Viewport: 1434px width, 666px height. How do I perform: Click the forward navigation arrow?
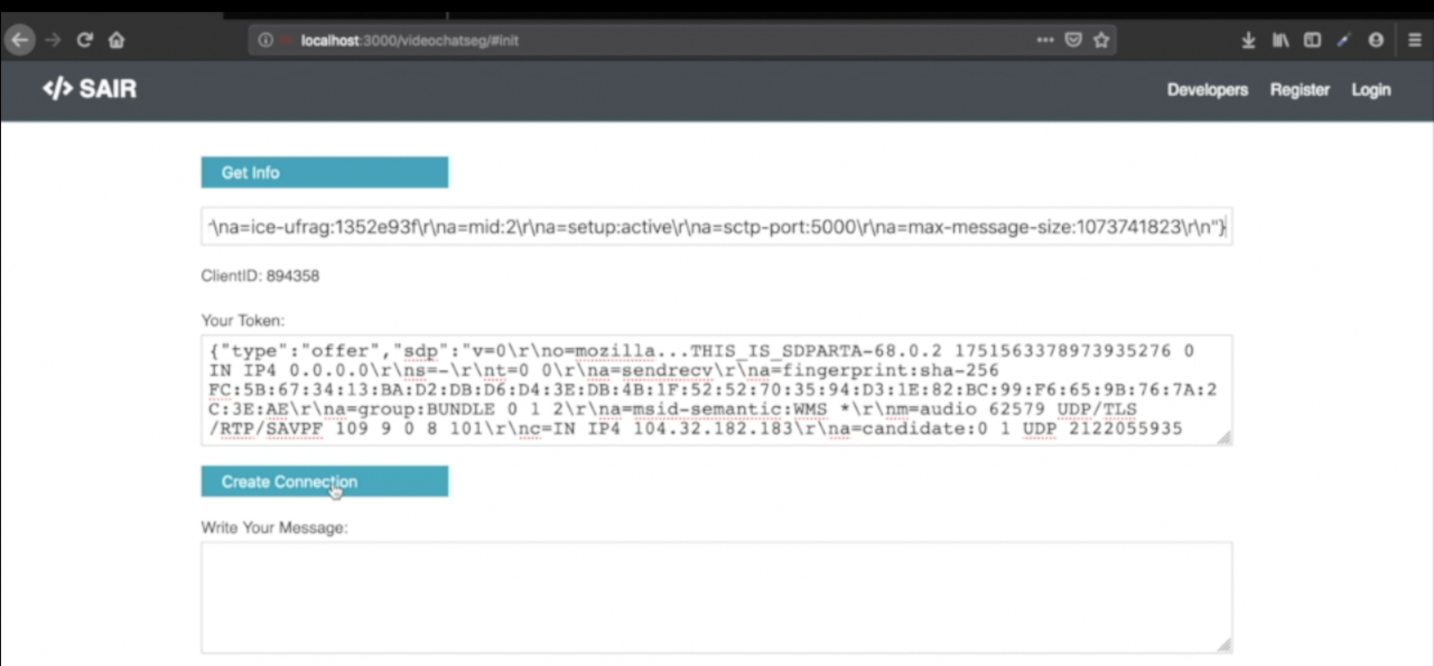click(x=53, y=40)
